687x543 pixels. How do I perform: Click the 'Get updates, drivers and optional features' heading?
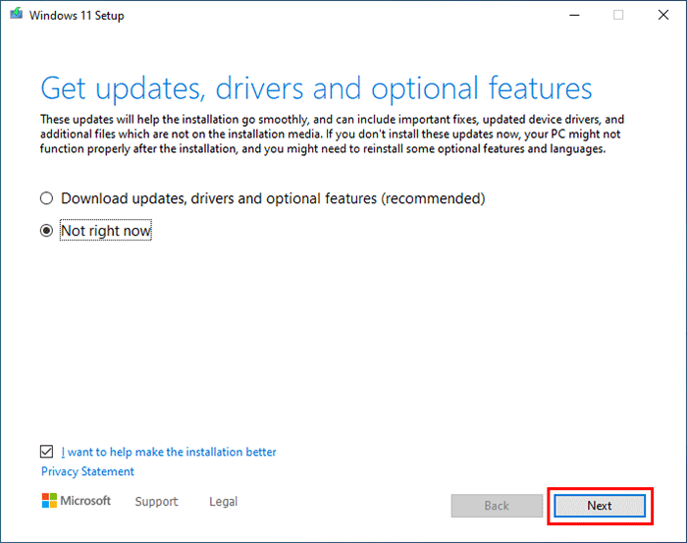[316, 89]
